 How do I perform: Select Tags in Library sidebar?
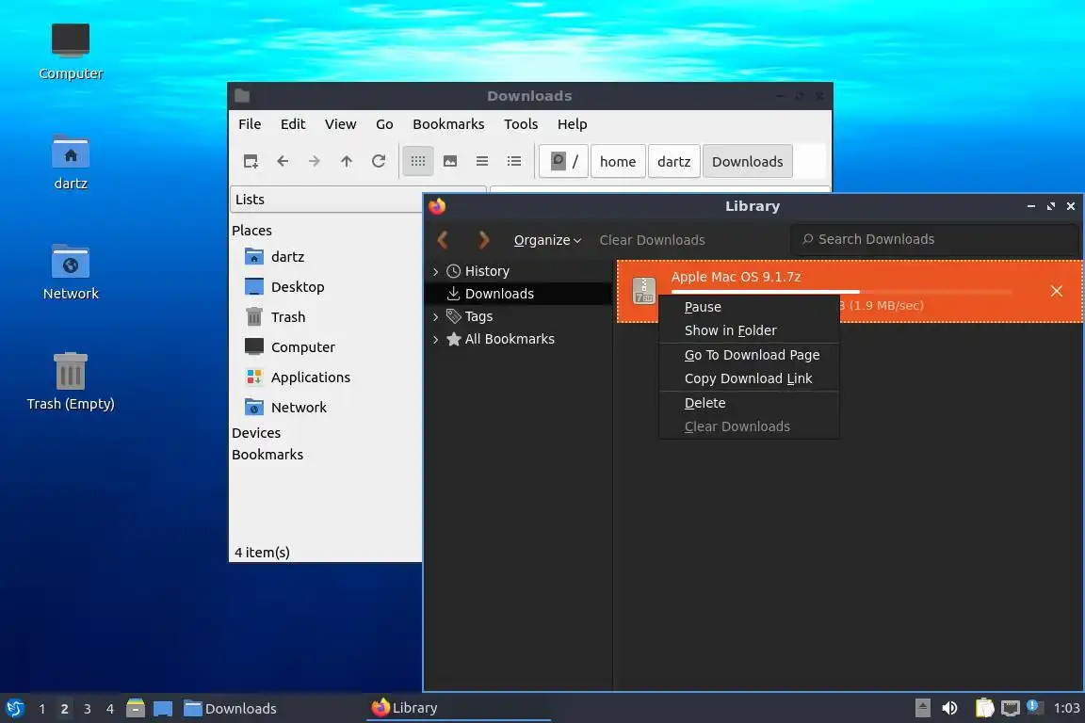[478, 316]
